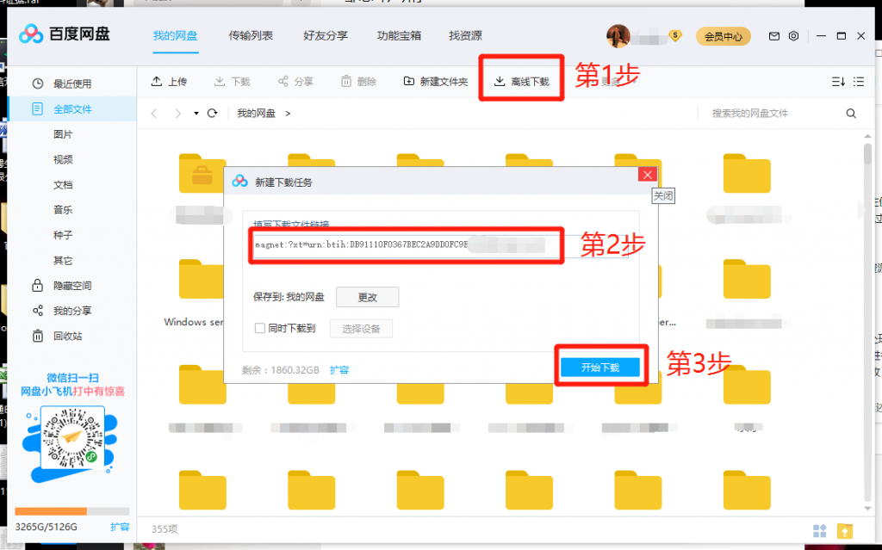The image size is (882, 550).
Task: Go back with the left arrow
Action: (x=154, y=114)
